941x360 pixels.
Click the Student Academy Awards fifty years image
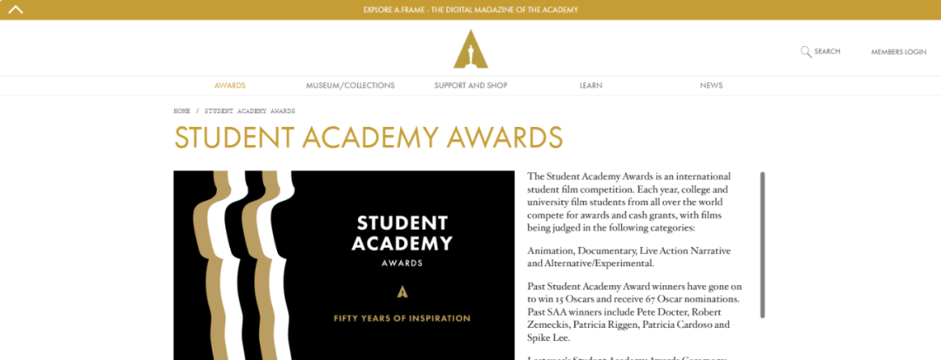tap(344, 265)
